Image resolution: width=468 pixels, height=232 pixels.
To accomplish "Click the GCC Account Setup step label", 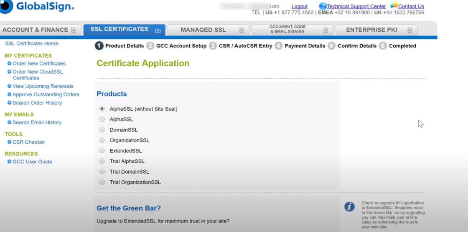I will coord(181,46).
